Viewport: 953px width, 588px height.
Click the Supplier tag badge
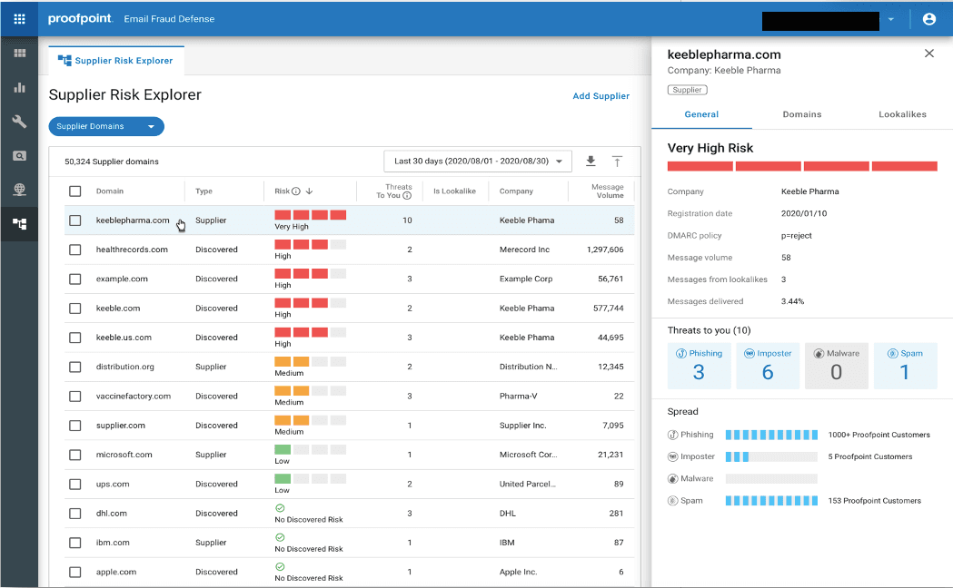tap(688, 90)
